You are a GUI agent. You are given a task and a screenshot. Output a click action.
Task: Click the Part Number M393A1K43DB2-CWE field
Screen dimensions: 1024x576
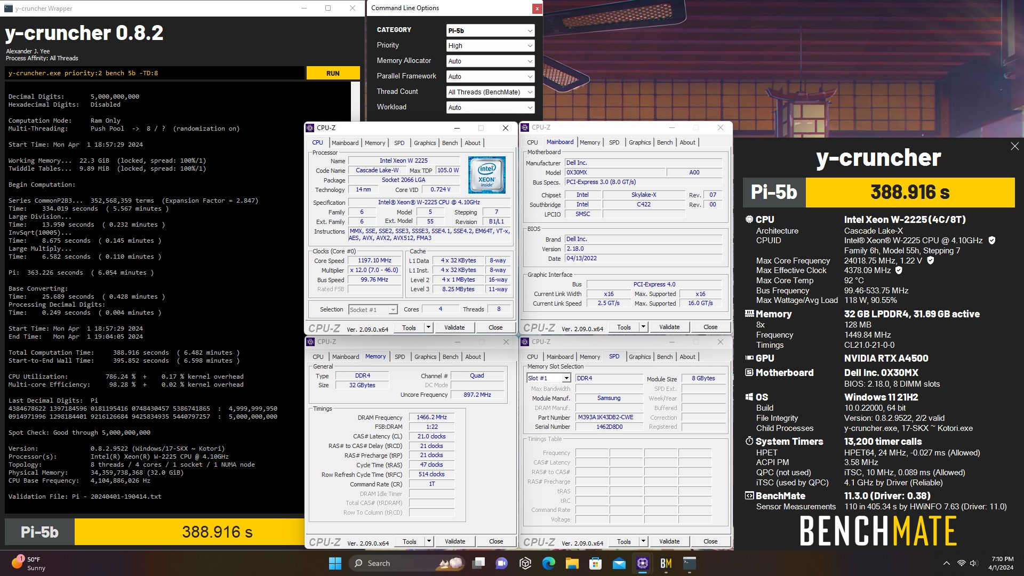tap(609, 418)
